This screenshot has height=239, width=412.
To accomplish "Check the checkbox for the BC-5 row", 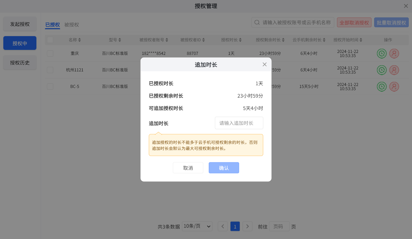I will tap(50, 86).
